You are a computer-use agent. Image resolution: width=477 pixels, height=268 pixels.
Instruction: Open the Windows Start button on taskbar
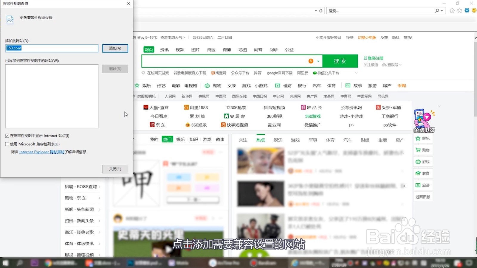[5, 263]
